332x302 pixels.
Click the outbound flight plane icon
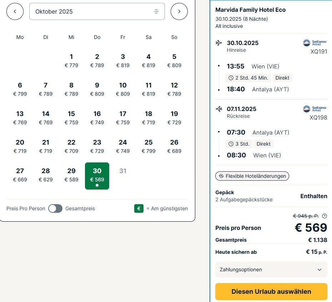pyautogui.click(x=219, y=43)
